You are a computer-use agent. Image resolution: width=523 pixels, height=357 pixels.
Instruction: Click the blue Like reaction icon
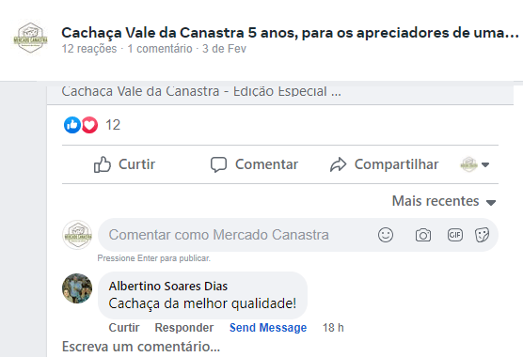pos(72,125)
